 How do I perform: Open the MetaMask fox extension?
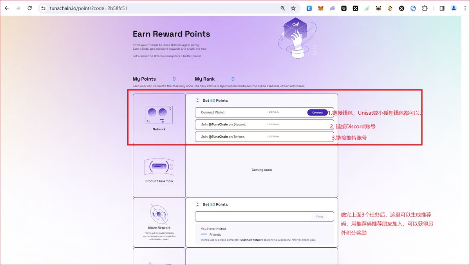(x=321, y=8)
